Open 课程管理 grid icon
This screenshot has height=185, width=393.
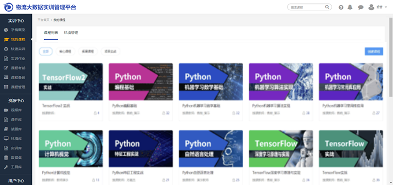pyautogui.click(x=6, y=87)
